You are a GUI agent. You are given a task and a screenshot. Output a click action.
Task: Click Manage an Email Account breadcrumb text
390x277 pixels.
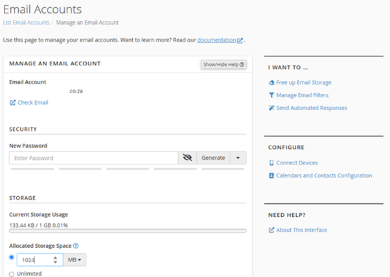(87, 23)
